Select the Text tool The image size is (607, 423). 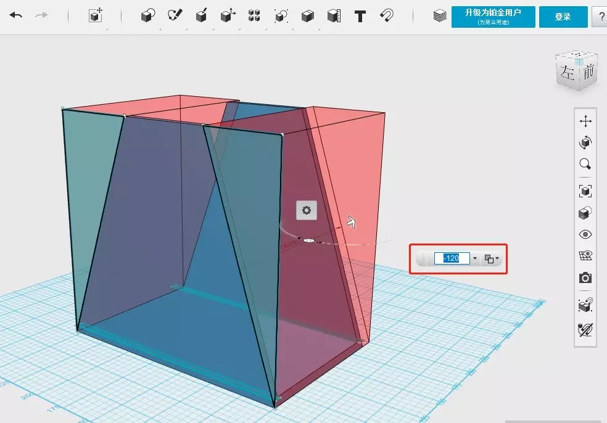(360, 16)
